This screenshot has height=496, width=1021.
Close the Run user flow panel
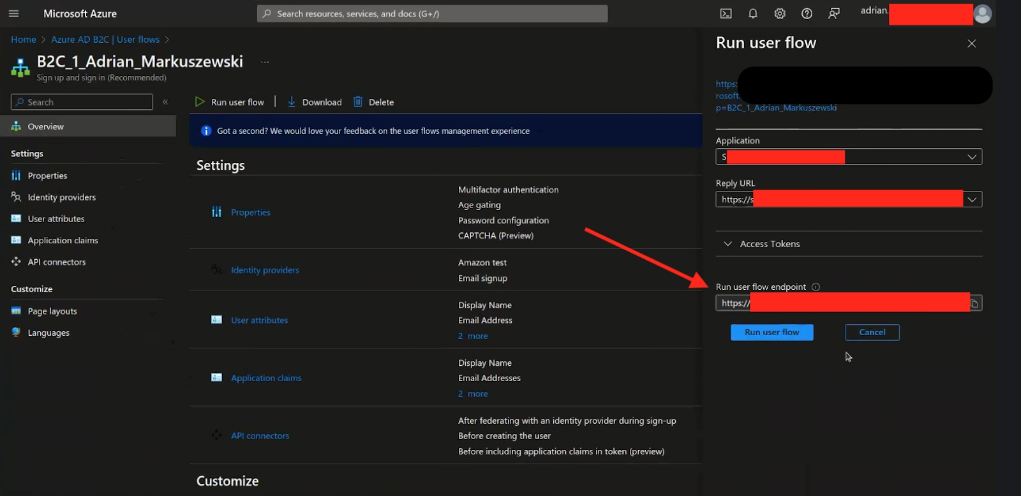click(x=971, y=43)
